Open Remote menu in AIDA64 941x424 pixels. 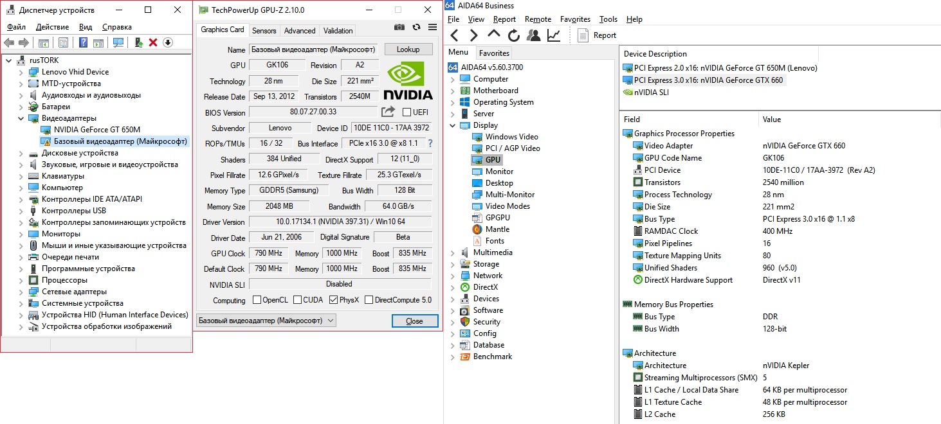pyautogui.click(x=538, y=19)
